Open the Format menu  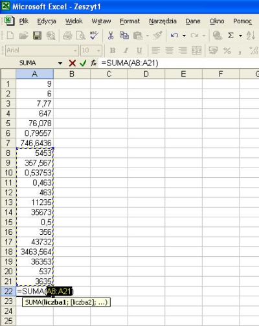pos(129,21)
